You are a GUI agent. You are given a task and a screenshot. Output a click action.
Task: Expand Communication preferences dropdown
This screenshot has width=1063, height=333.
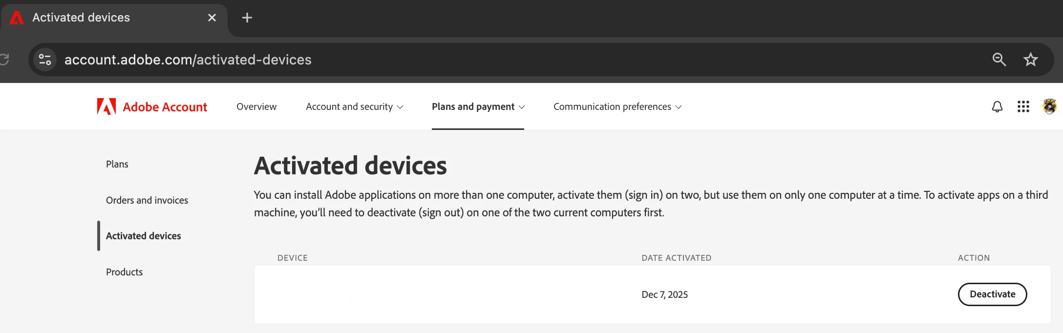click(x=617, y=106)
